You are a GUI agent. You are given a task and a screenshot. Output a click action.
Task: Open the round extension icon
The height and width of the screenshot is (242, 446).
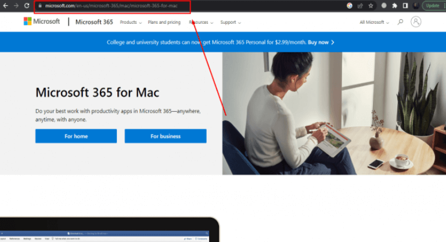[x=384, y=6]
